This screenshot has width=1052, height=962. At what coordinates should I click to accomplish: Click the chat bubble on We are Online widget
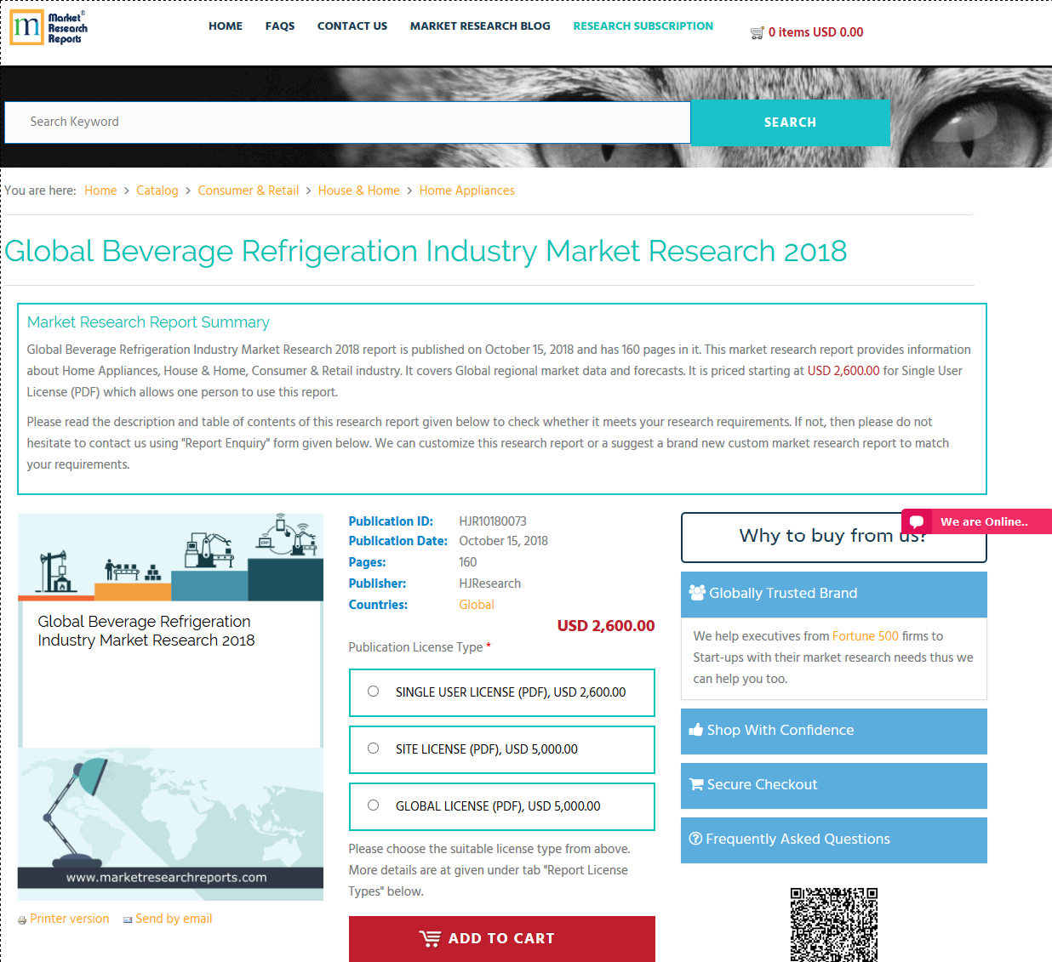pos(917,521)
